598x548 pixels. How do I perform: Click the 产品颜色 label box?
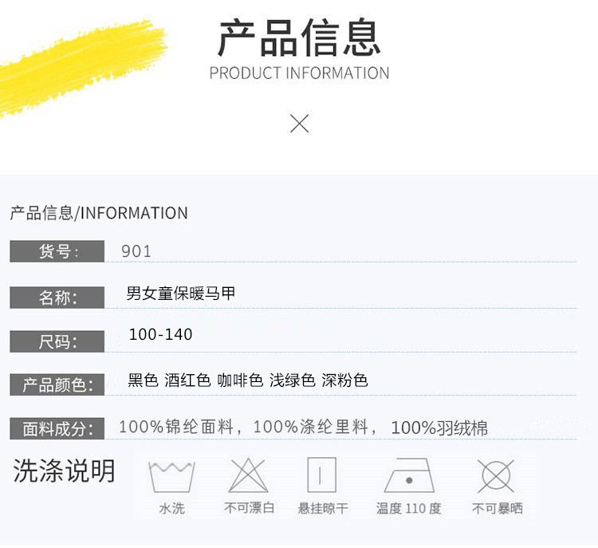click(57, 384)
